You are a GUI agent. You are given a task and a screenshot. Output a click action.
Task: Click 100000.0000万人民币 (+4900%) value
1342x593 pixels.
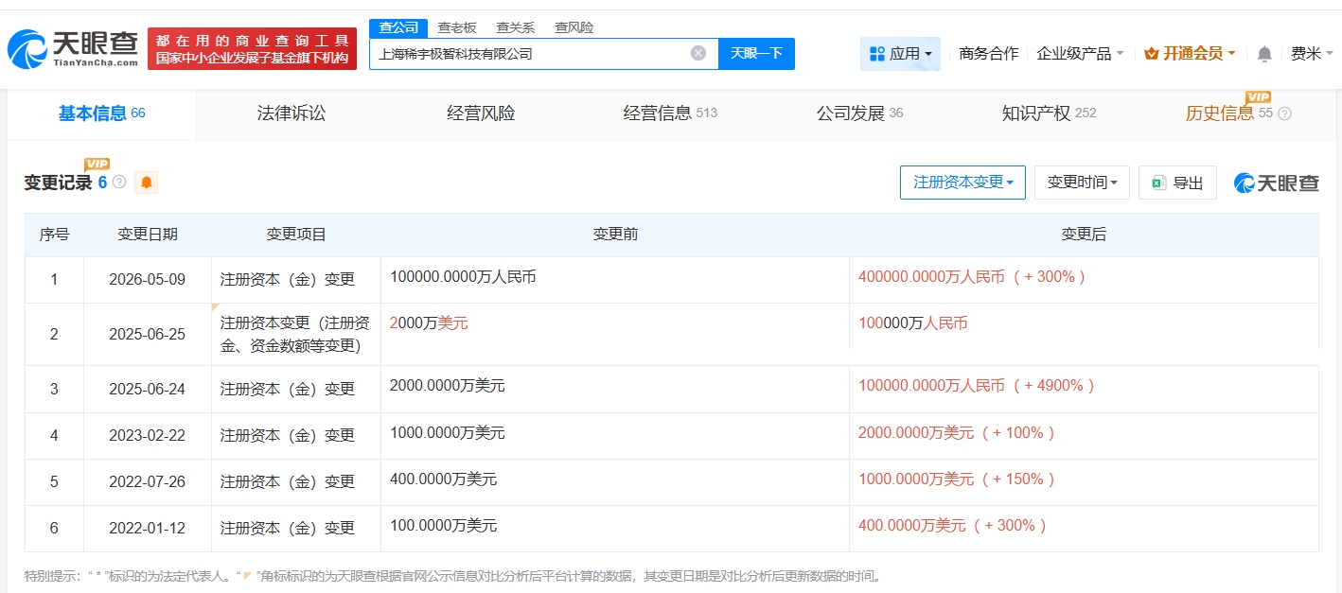[977, 386]
